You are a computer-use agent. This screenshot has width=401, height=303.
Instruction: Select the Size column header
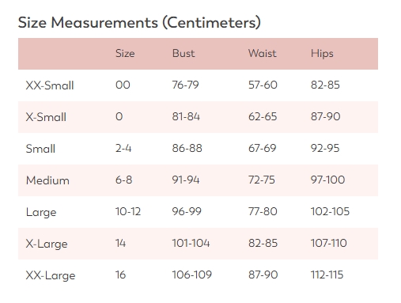[x=125, y=54]
